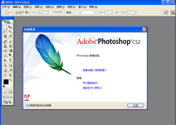The height and width of the screenshot is (125, 176).
Task: Open Adobe Bridge from options bar
Action: 166,12
